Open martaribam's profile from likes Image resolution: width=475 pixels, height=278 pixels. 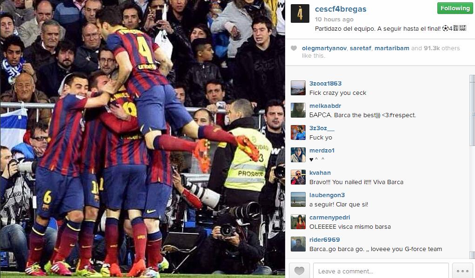tap(392, 48)
